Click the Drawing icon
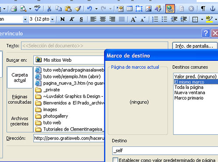This screenshot has width=218, height=162. click(158, 9)
